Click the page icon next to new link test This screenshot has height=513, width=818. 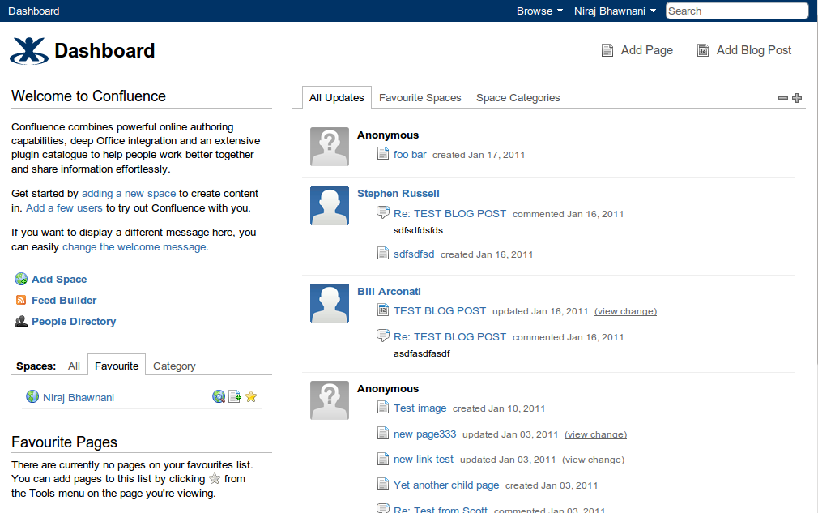tap(383, 458)
